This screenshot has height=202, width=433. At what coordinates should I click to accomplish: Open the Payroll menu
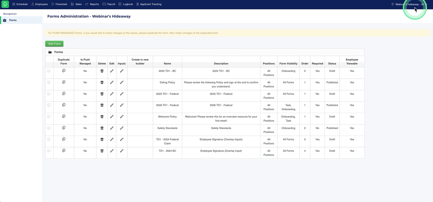coord(109,4)
